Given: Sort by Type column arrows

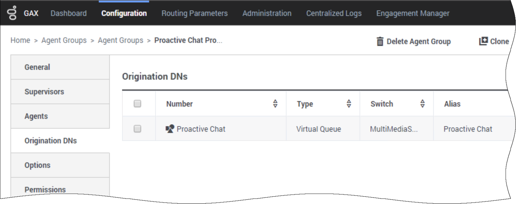Looking at the screenshot, I should [349, 104].
